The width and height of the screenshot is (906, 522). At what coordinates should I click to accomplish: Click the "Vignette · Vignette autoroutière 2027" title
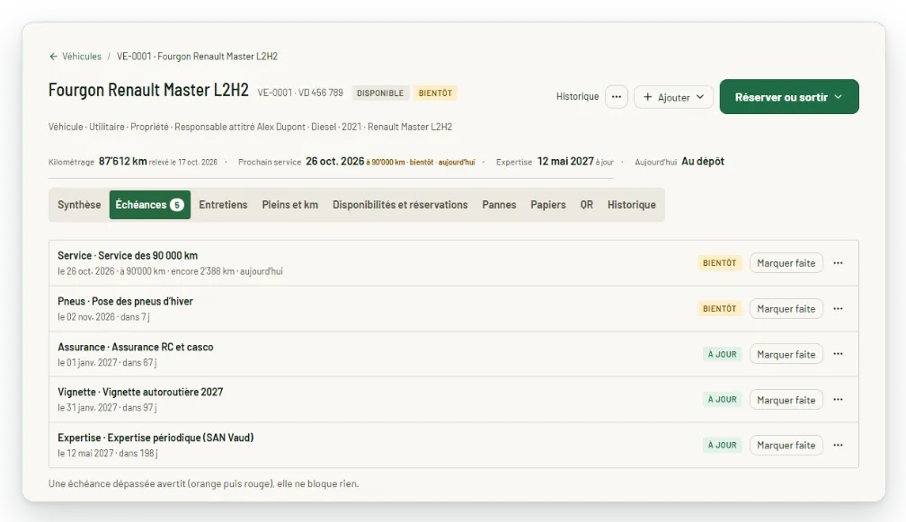(x=140, y=392)
